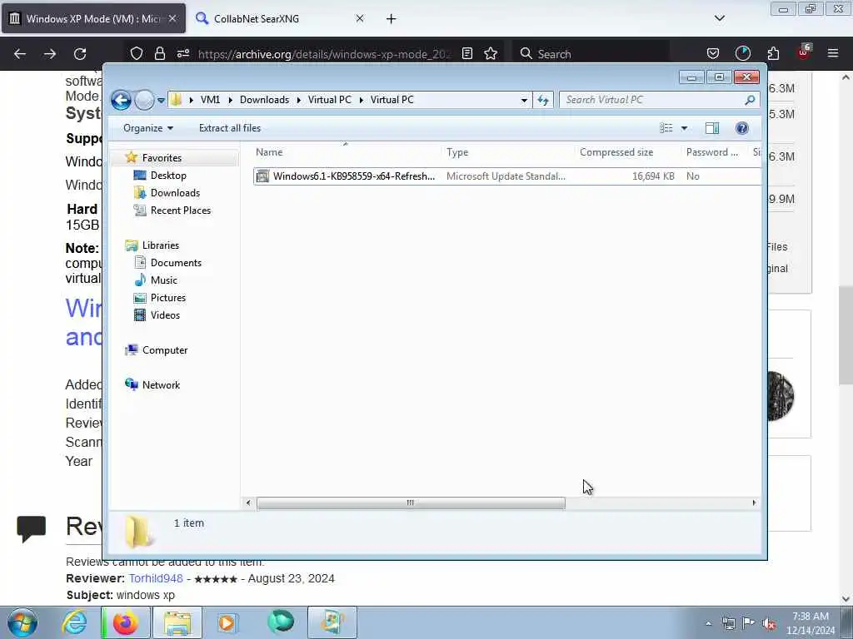This screenshot has width=853, height=639.
Task: Select Downloads in the address breadcrumb
Action: [x=264, y=100]
